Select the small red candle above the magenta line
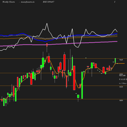This screenshot has width=127, height=127. (x=47, y=45)
